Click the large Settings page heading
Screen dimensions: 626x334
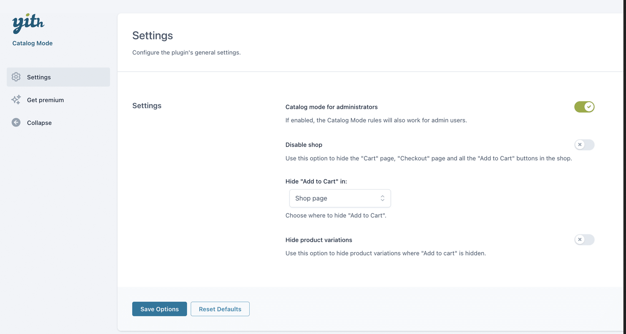(153, 36)
